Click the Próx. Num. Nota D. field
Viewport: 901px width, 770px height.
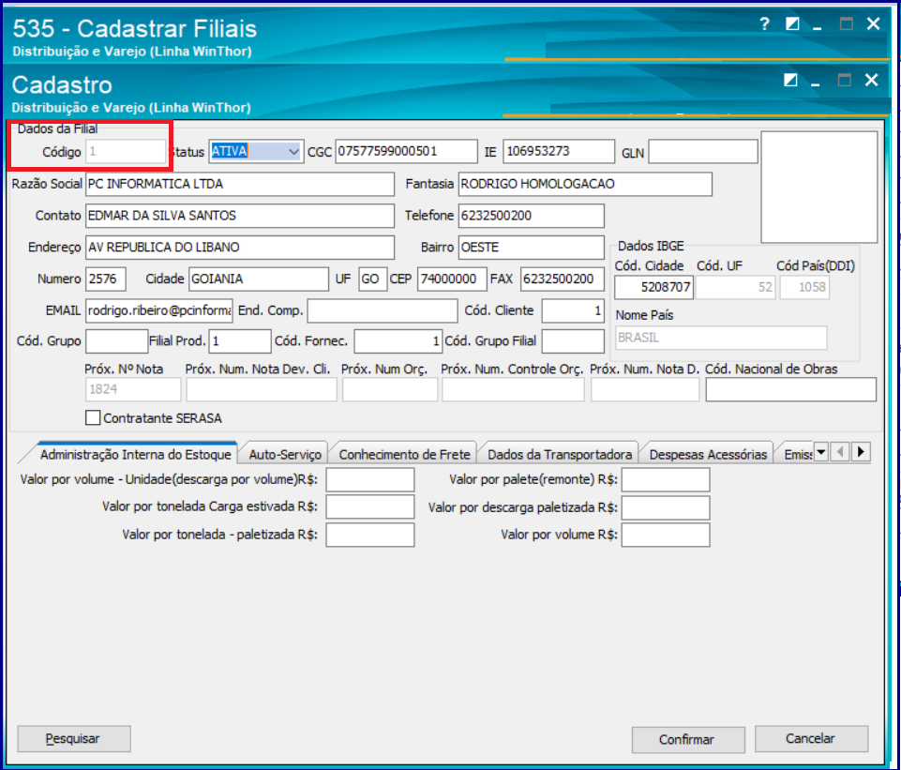[645, 389]
